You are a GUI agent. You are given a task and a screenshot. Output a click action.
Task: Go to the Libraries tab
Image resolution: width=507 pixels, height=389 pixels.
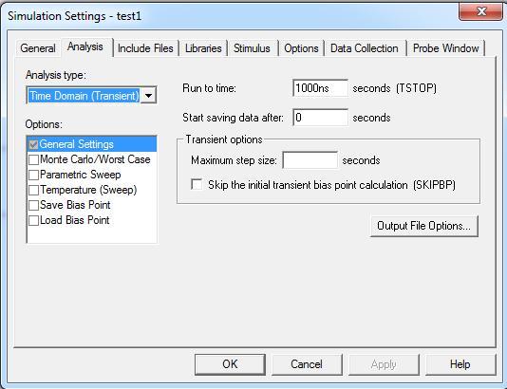[203, 48]
